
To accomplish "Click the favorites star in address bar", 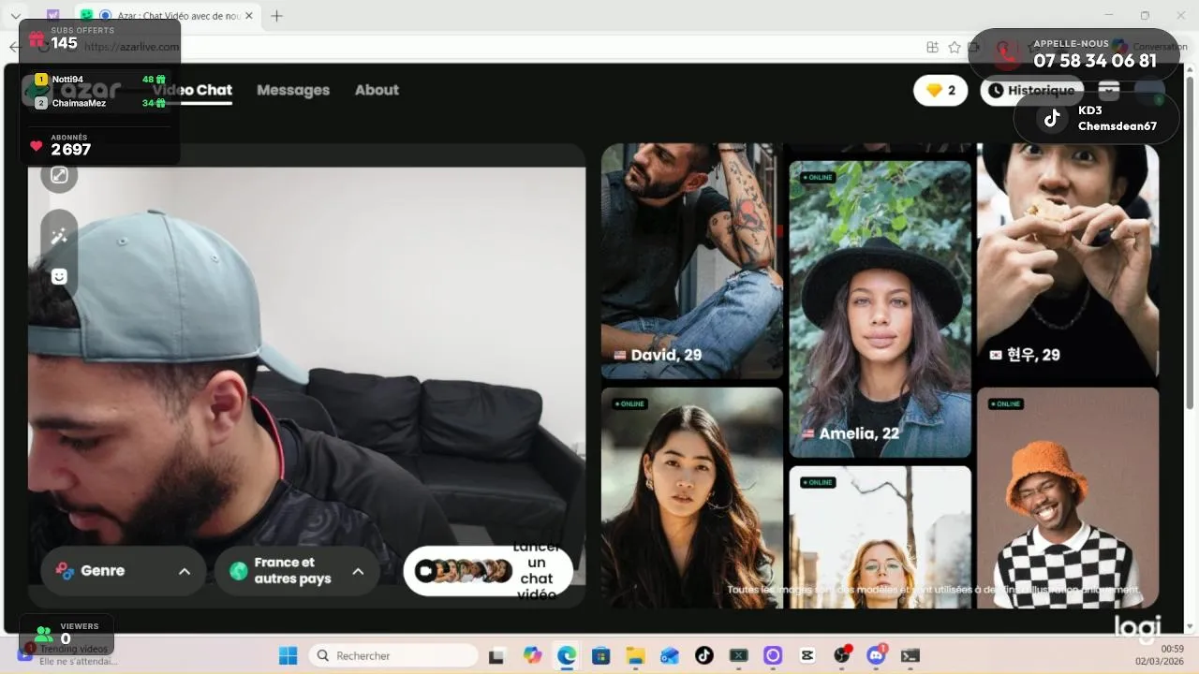I will 955,47.
